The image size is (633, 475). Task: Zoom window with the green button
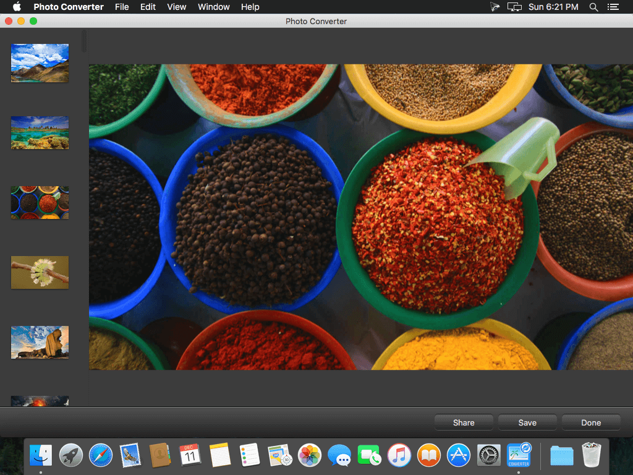(33, 21)
